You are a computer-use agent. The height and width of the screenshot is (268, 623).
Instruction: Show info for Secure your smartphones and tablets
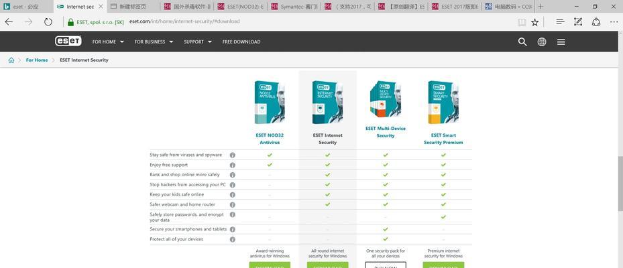coord(233,229)
